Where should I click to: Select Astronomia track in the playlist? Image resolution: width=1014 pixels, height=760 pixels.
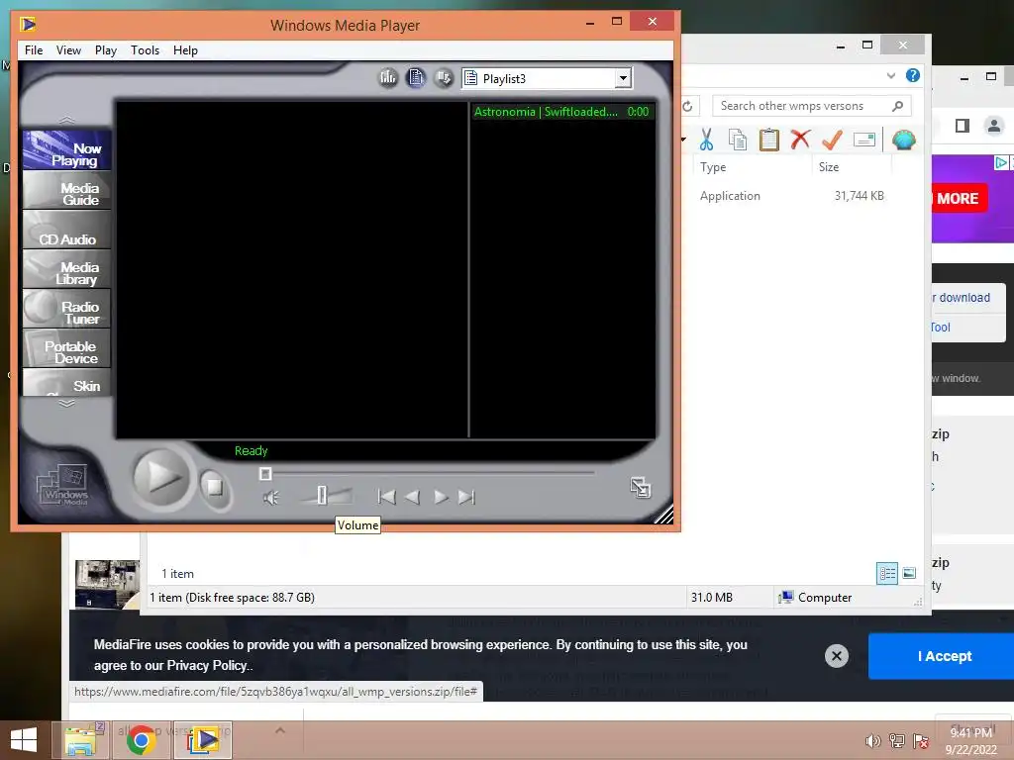[x=561, y=112]
